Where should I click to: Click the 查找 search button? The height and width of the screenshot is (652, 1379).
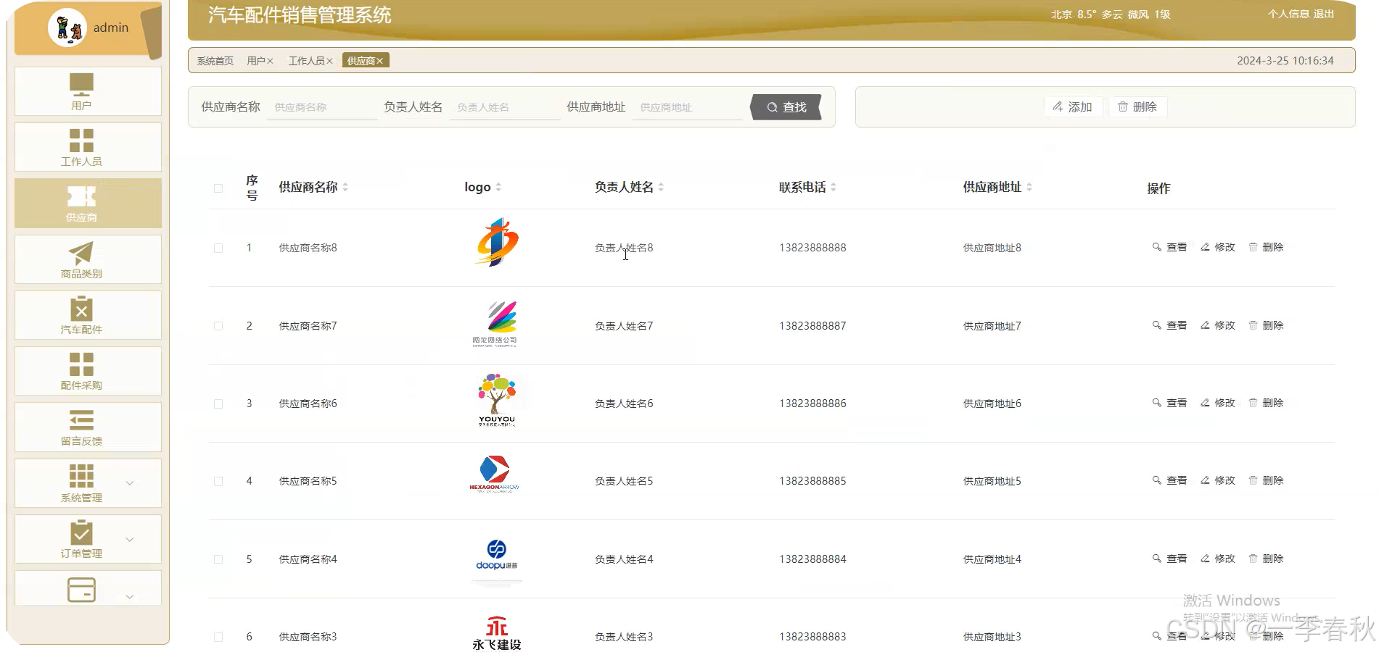787,106
